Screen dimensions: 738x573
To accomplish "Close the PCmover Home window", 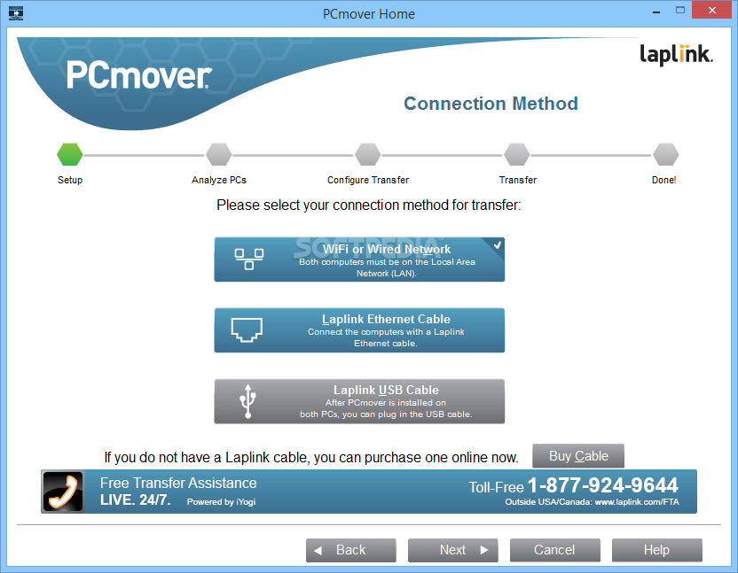I will 712,11.
